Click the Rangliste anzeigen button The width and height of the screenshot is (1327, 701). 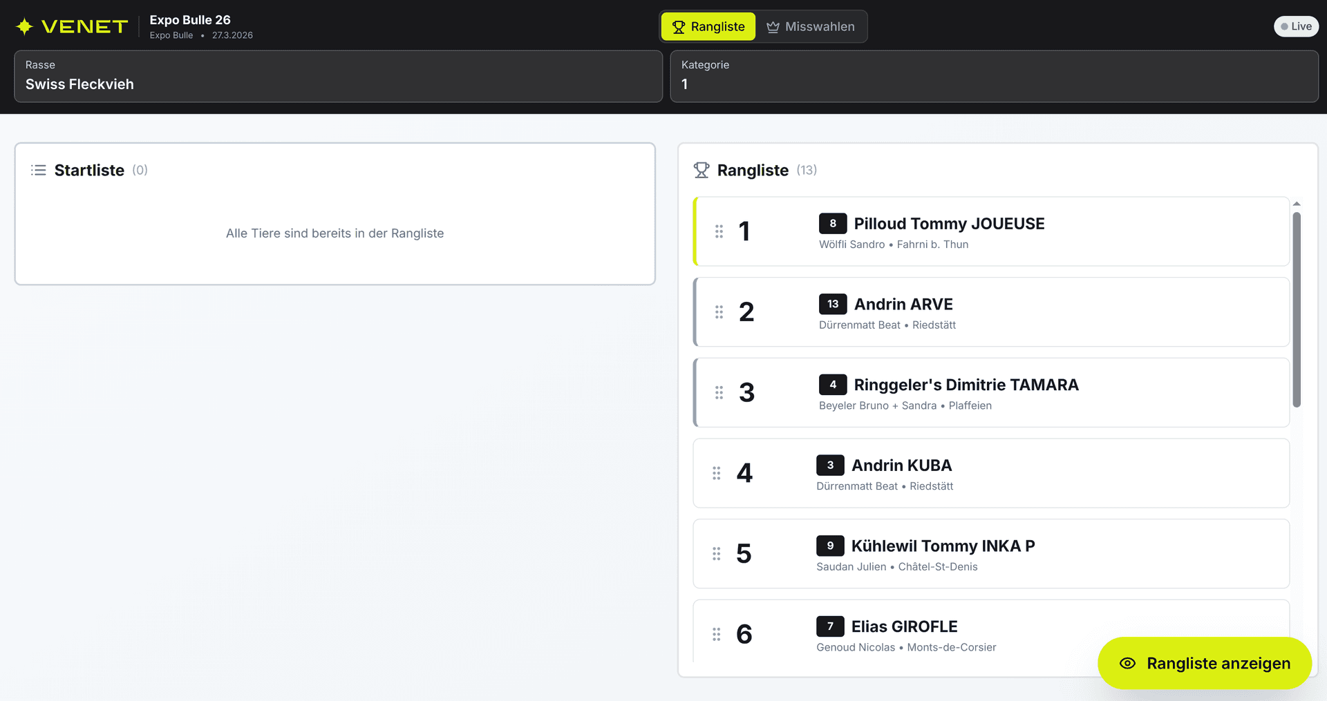(1204, 663)
